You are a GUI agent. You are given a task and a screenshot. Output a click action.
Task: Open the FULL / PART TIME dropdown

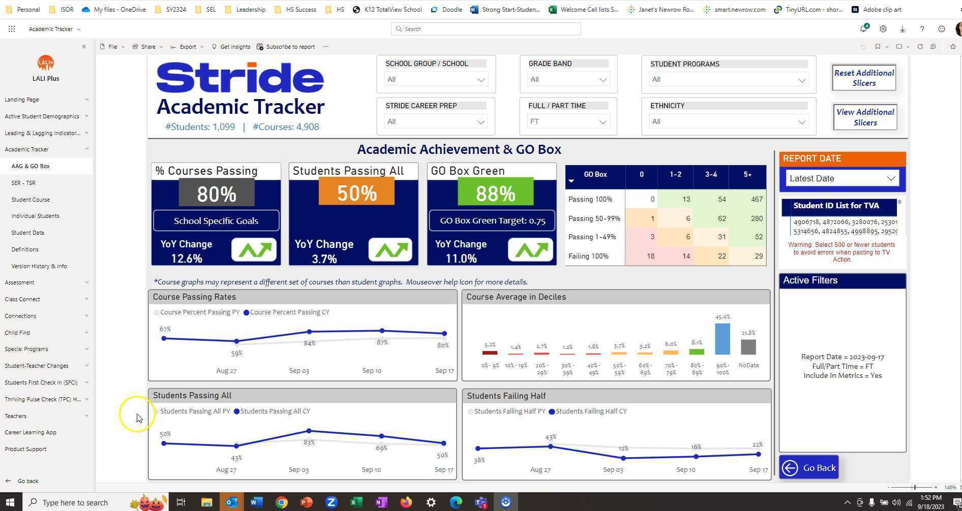coord(568,121)
